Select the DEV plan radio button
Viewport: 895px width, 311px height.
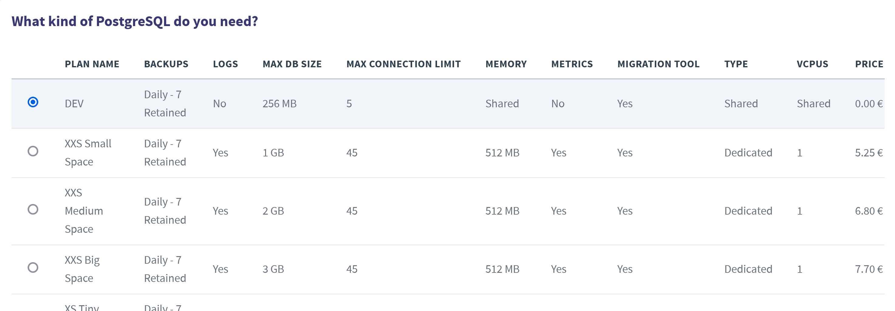pyautogui.click(x=33, y=102)
